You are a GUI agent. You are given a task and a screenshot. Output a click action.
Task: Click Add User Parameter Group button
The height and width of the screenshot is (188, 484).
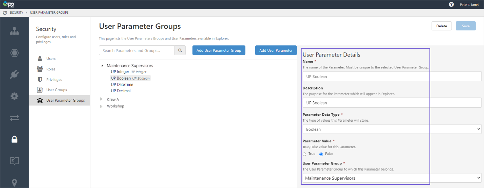(219, 50)
